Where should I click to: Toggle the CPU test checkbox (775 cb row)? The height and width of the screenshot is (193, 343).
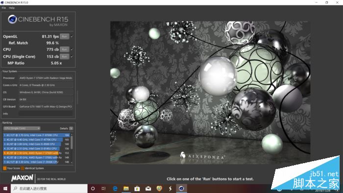click(x=72, y=49)
